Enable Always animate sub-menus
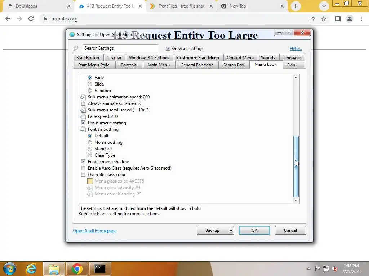The height and width of the screenshot is (276, 369). (83, 103)
